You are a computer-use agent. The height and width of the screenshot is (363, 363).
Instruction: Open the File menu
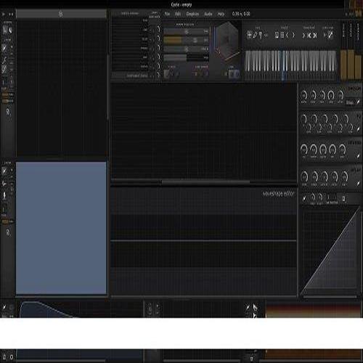click(x=167, y=14)
